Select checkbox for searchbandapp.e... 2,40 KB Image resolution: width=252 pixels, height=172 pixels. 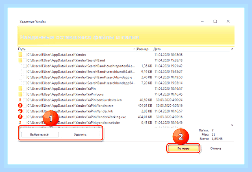point(25,77)
